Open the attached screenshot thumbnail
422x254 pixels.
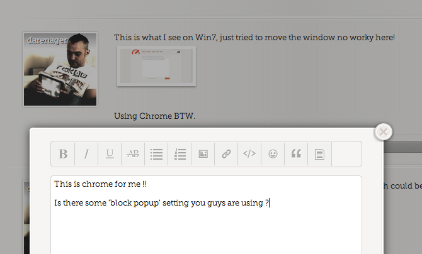pyautogui.click(x=156, y=66)
